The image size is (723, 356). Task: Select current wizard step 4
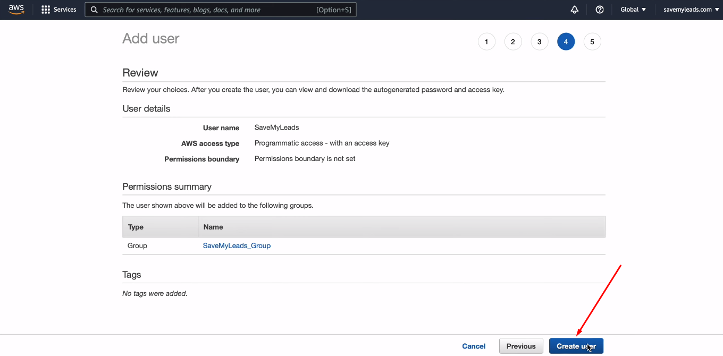point(566,41)
